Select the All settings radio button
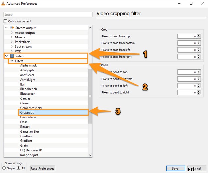 coord(18,168)
